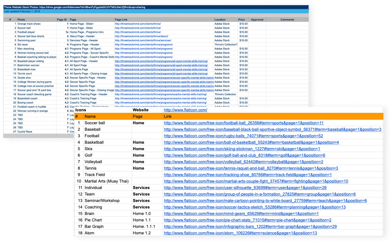The height and width of the screenshot is (243, 392).
Task: Select the 'Home 1.0' page cell
Action: point(147,213)
